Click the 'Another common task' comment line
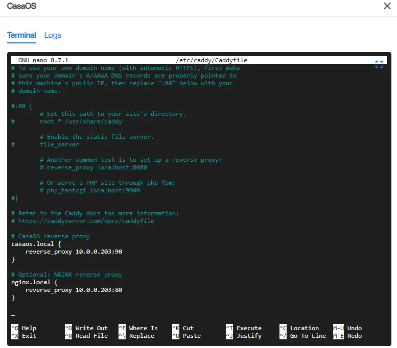The width and height of the screenshot is (397, 348). point(131,160)
